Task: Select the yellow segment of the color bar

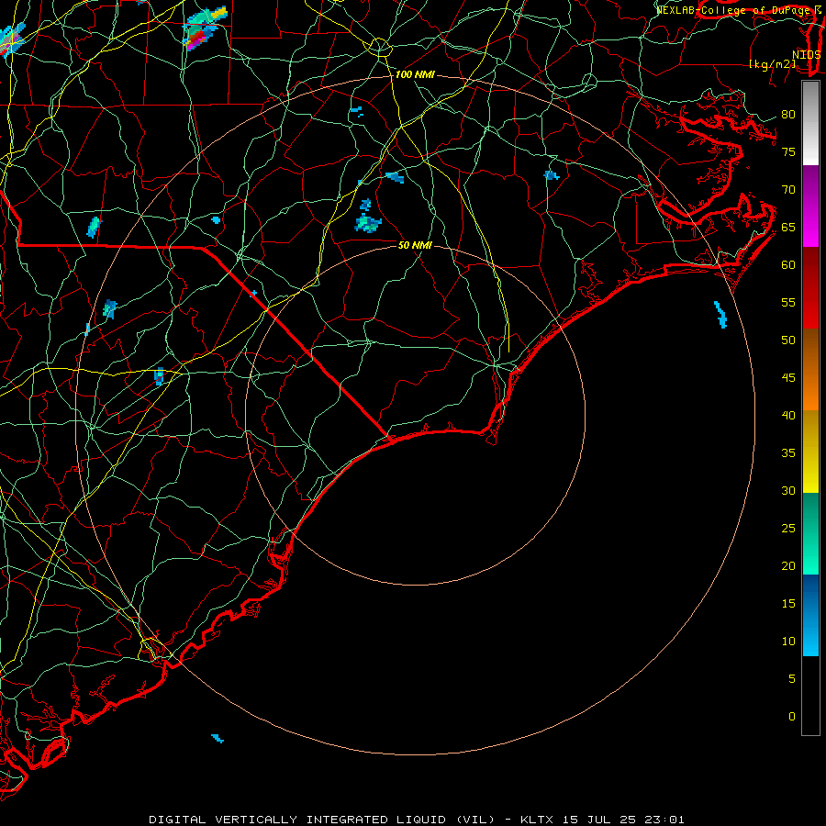Action: coord(810,452)
